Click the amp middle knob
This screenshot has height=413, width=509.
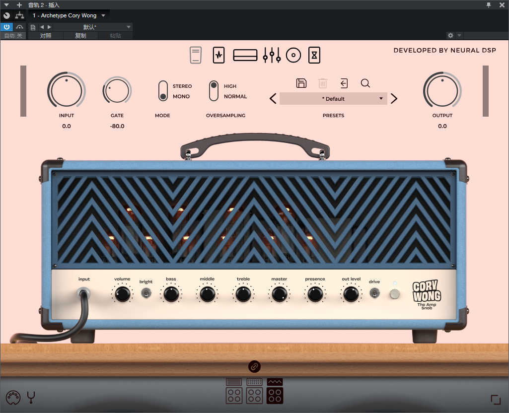coord(207,294)
